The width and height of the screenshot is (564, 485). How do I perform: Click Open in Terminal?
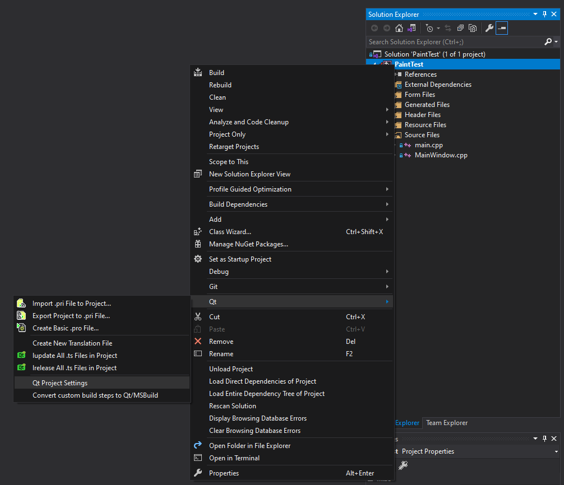(292, 458)
